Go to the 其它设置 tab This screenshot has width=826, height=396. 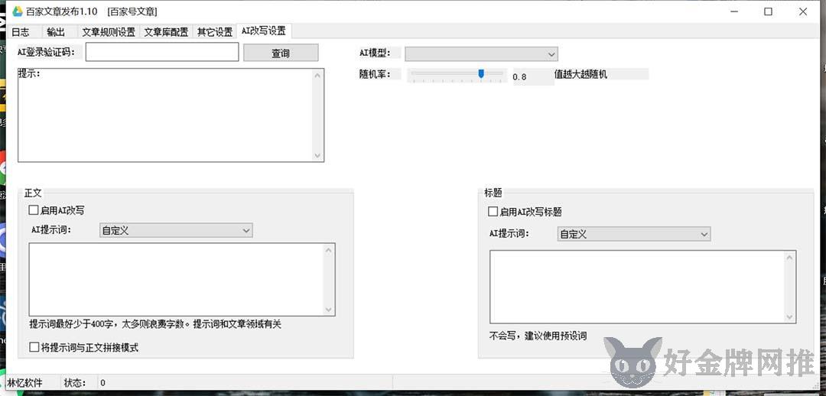click(x=214, y=31)
